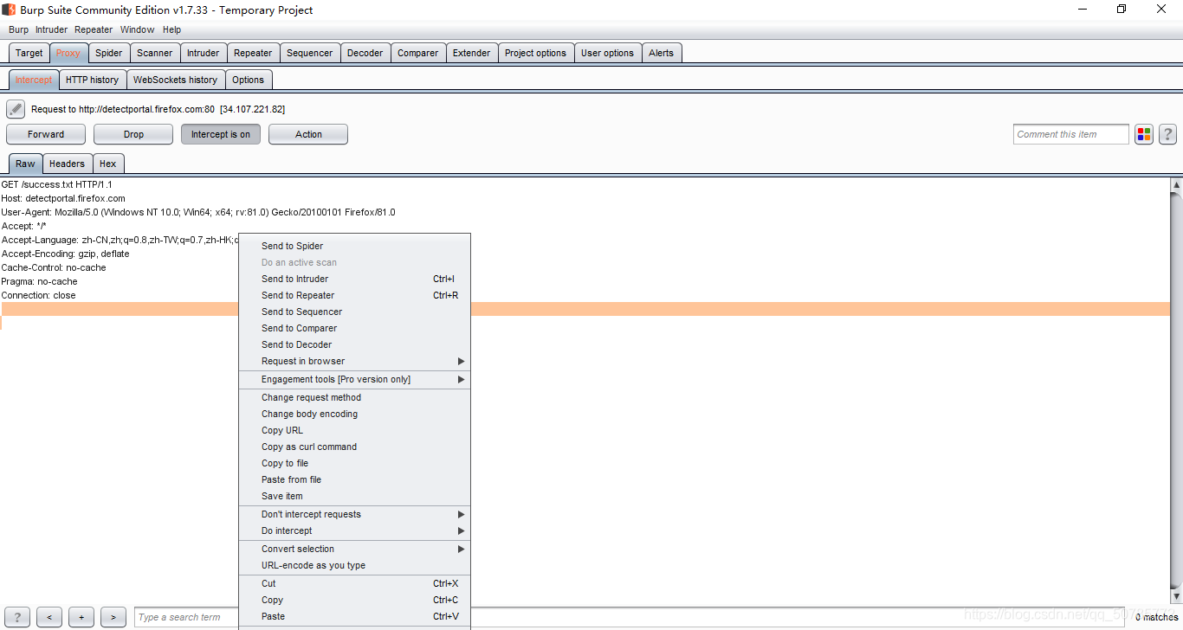This screenshot has width=1183, height=630.
Task: Open the highlight color picker icon
Action: coord(1144,134)
